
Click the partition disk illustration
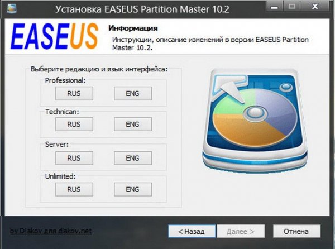255,121
